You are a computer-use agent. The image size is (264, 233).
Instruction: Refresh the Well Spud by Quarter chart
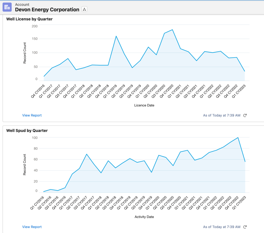245,227
